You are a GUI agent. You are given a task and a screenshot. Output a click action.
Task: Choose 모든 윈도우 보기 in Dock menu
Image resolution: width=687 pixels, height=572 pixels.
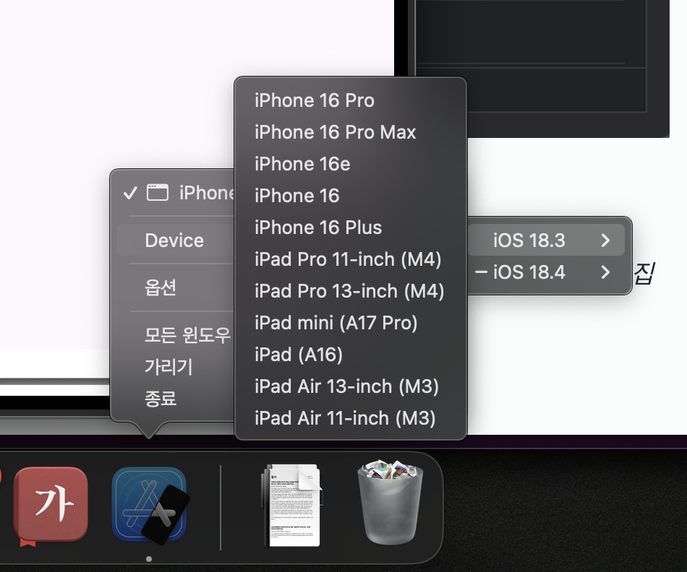176,335
